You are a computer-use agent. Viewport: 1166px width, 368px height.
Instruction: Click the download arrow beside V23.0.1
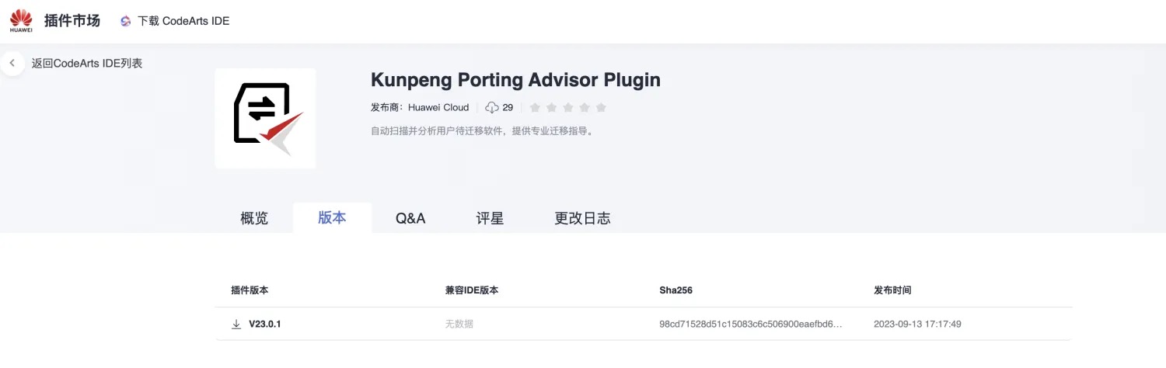point(236,324)
